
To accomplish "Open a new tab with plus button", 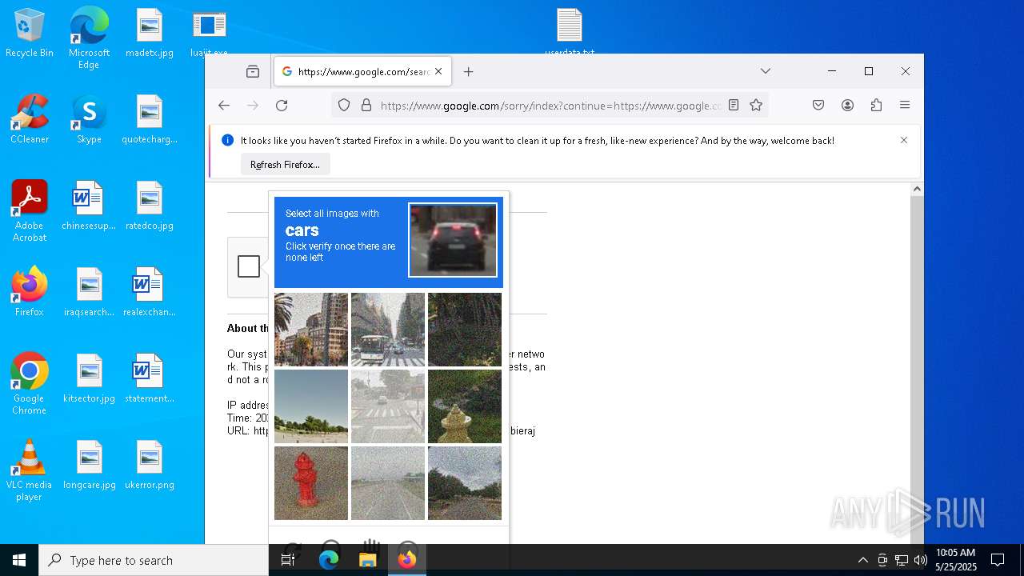I will click(x=469, y=71).
